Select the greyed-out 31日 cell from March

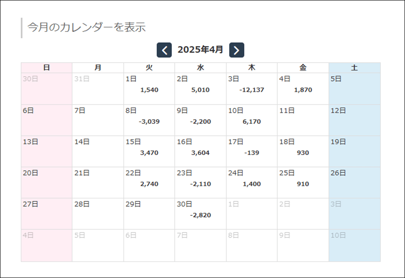98,89
